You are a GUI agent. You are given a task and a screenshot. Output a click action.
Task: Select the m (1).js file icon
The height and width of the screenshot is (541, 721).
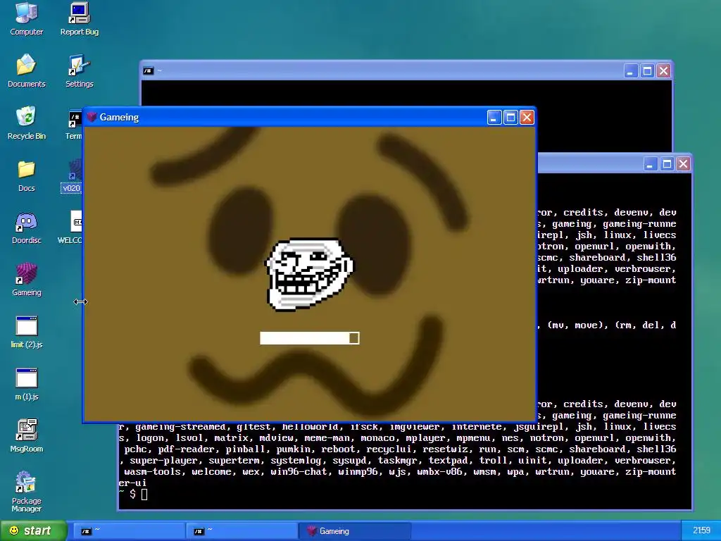(x=26, y=384)
